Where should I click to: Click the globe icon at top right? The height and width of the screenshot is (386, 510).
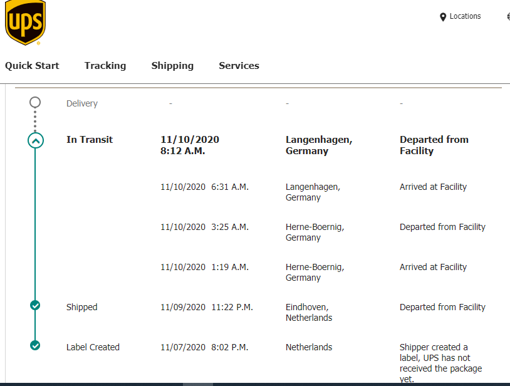click(508, 16)
